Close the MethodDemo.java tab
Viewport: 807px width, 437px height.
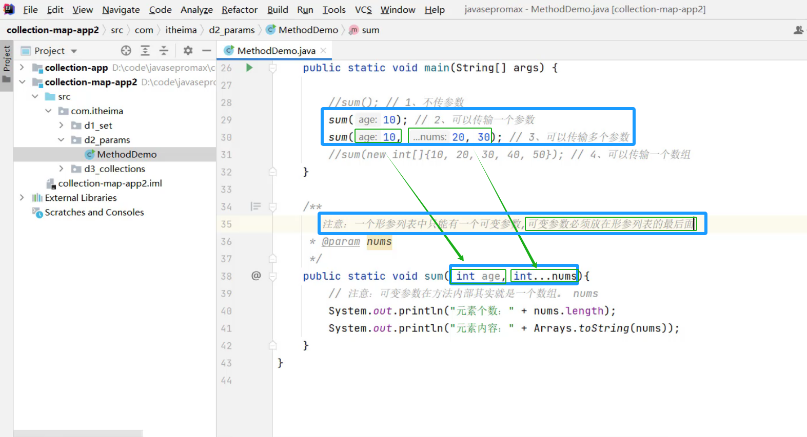coord(323,50)
